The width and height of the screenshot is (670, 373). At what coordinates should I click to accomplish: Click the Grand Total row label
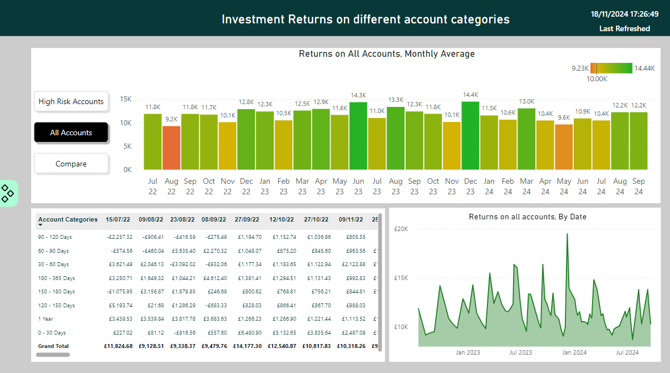[x=53, y=346]
